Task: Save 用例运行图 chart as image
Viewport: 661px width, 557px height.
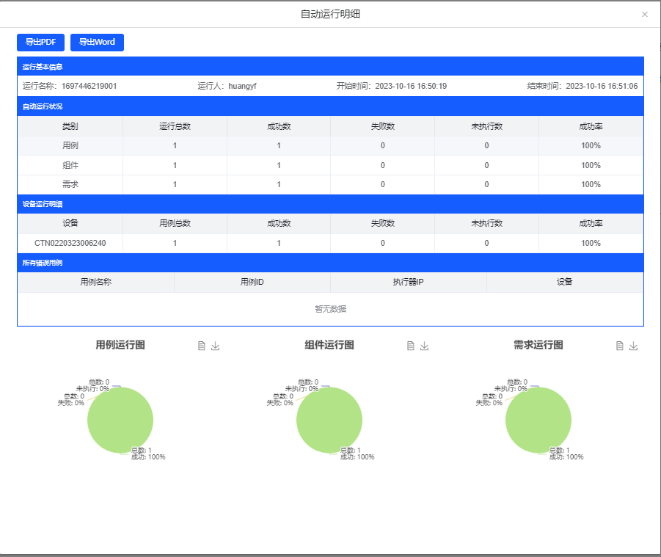Action: (x=215, y=346)
